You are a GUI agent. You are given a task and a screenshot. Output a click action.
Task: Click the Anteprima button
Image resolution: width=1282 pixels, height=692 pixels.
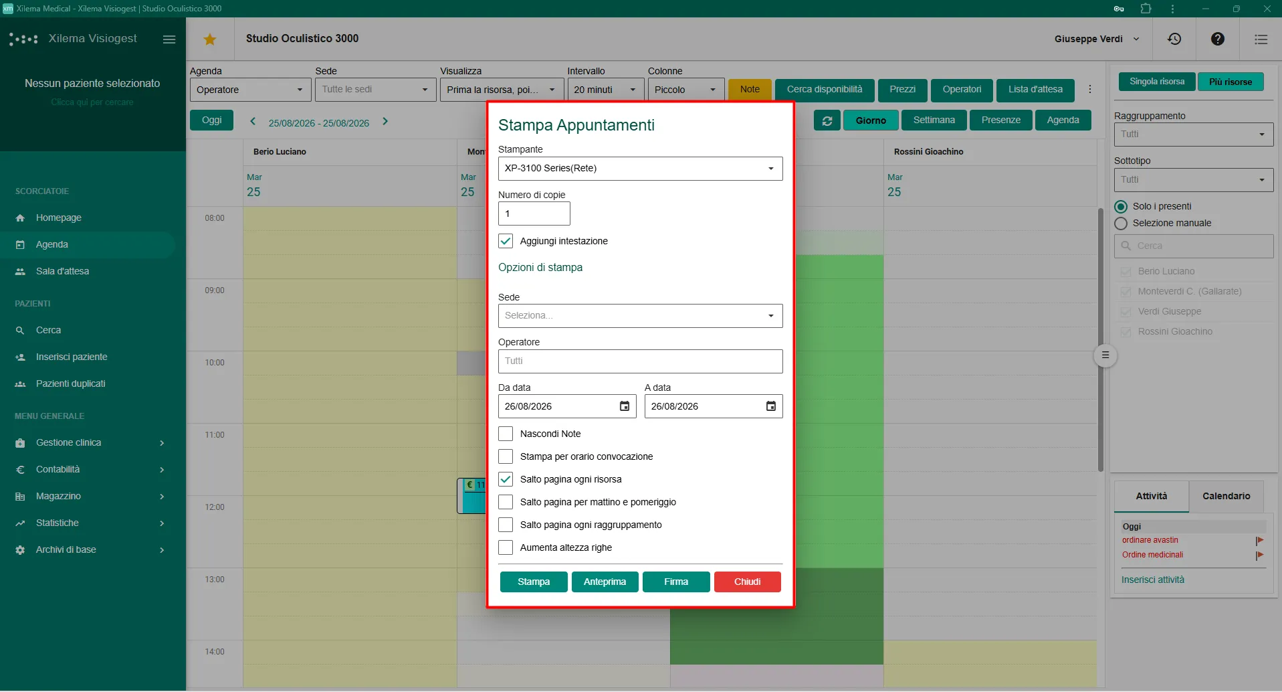(x=605, y=582)
